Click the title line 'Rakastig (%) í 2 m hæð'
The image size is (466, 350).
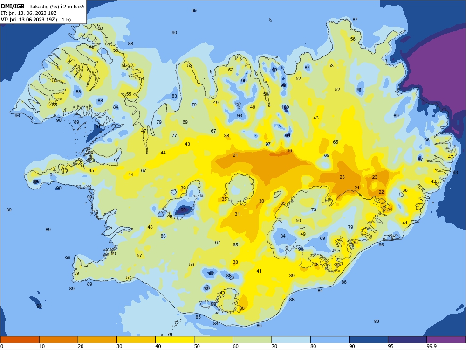[x=56, y=7]
